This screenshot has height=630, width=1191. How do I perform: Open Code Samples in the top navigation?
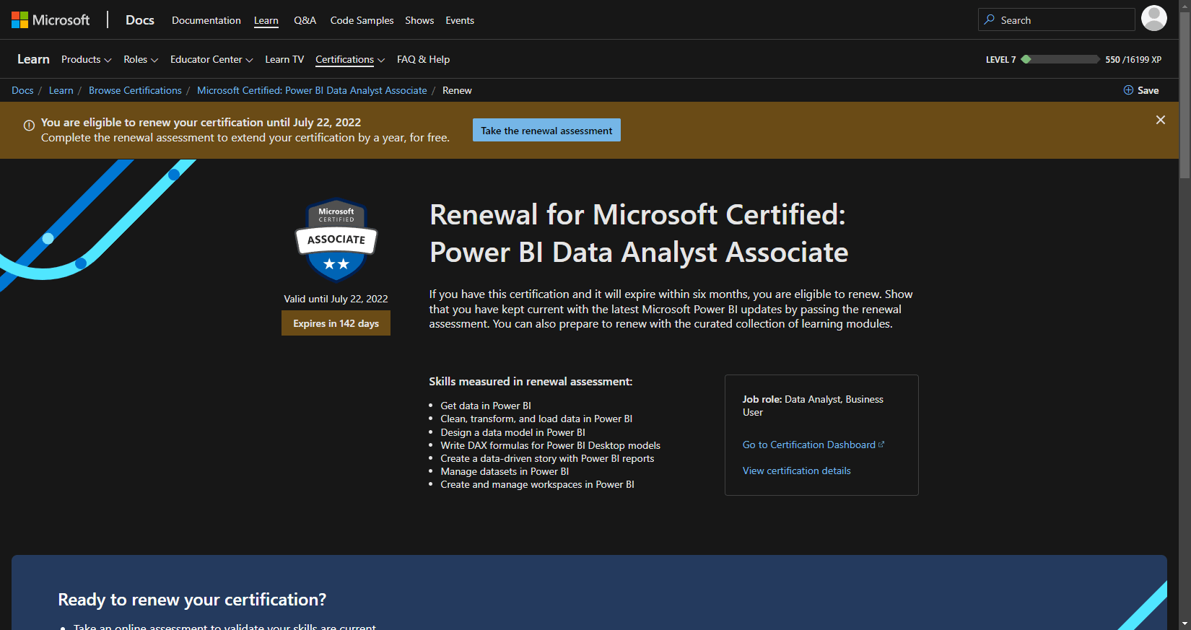[362, 20]
